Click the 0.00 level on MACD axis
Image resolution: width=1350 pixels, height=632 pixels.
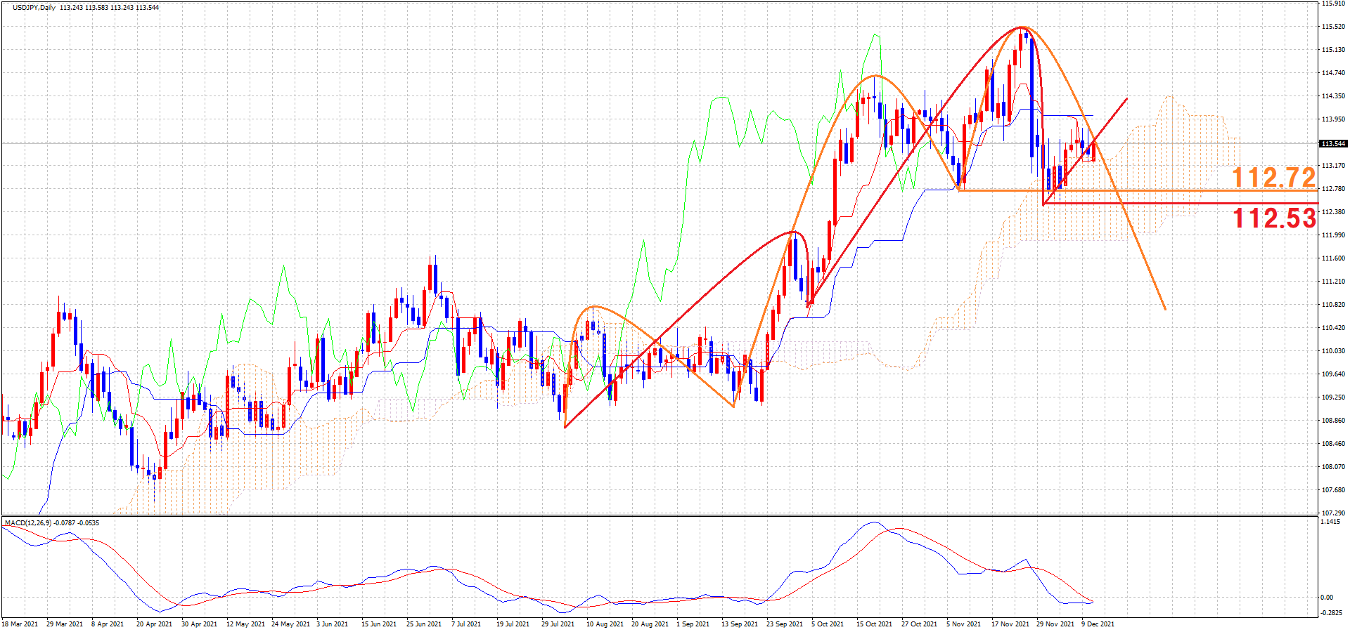tap(1327, 598)
